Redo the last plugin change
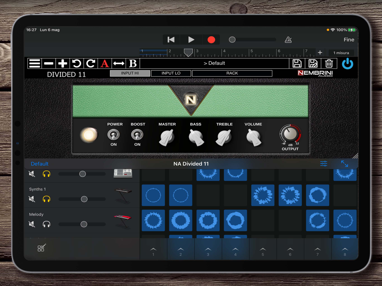 coord(91,63)
